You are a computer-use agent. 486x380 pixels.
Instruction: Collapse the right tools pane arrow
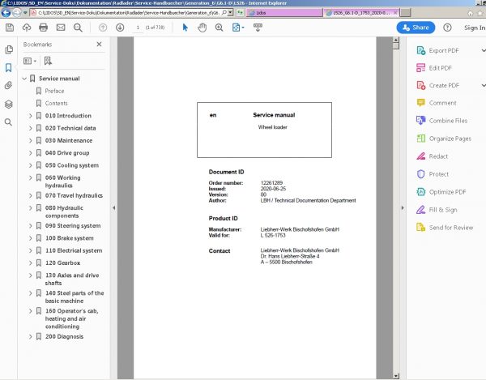pyautogui.click(x=403, y=207)
